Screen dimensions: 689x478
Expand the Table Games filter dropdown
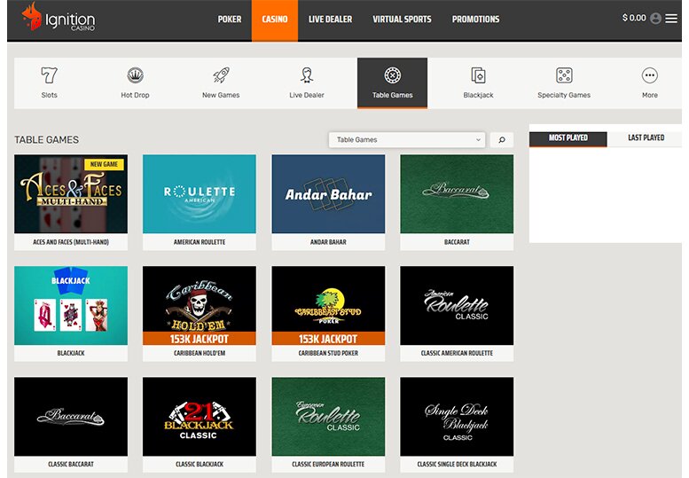click(x=407, y=140)
